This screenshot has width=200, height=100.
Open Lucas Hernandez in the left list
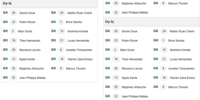point(78,41)
